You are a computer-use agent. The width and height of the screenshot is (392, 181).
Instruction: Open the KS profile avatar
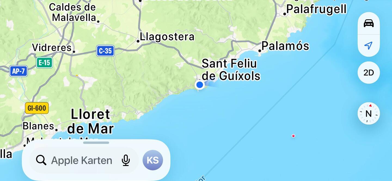coord(153,160)
